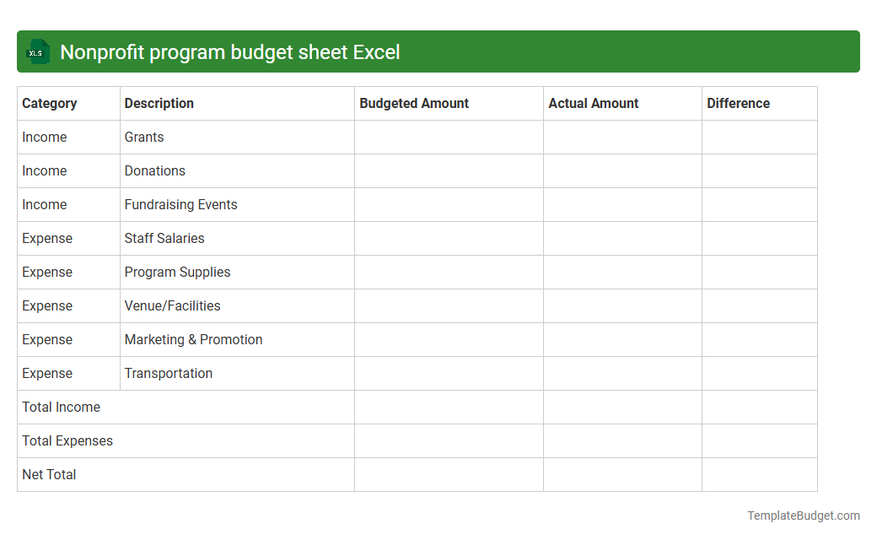Image resolution: width=877 pixels, height=540 pixels.
Task: Click the Grants description cell
Action: [x=143, y=137]
